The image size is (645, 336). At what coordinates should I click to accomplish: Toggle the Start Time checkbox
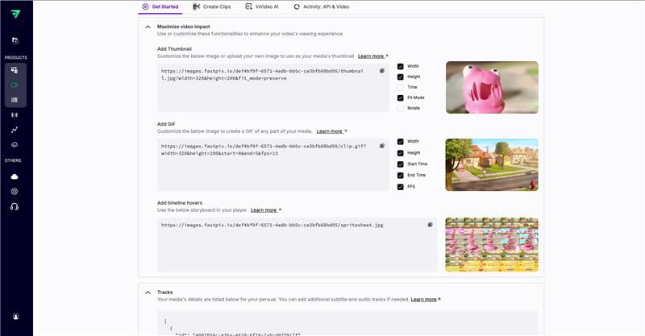pos(400,164)
